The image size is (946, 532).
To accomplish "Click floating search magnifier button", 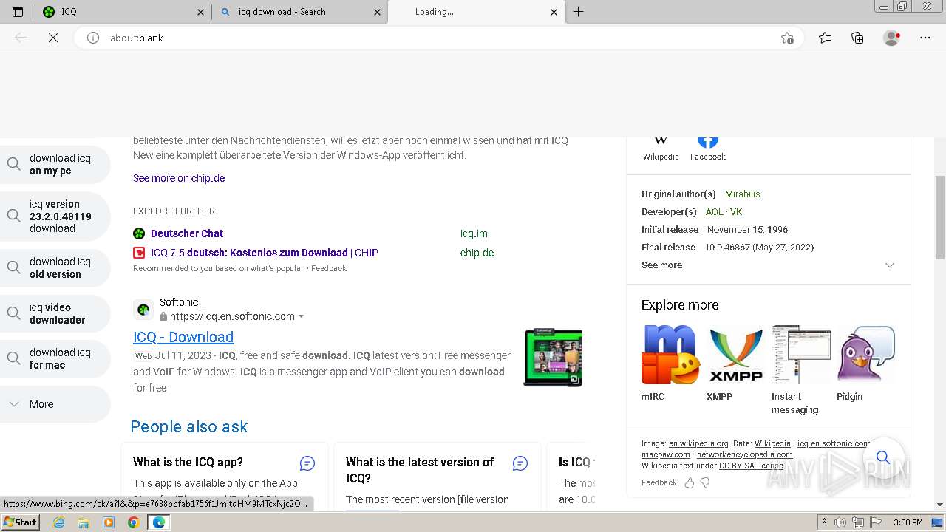I will click(883, 457).
